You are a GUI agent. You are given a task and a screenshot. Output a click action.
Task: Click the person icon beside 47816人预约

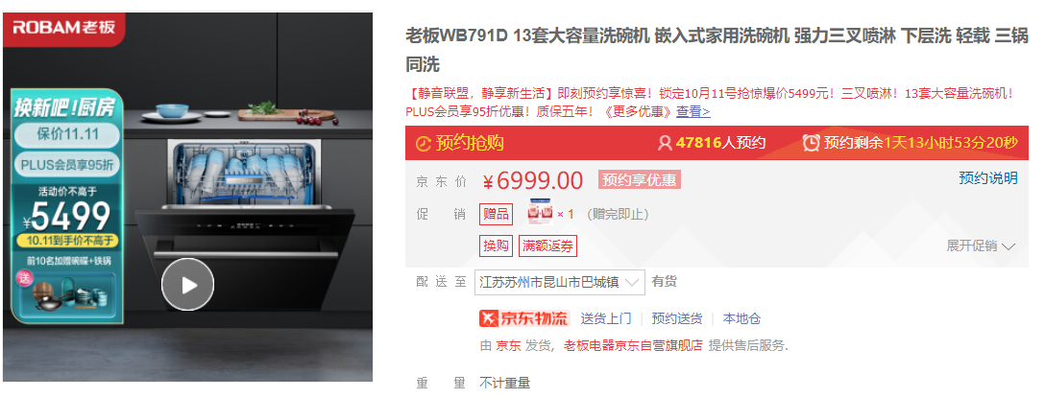(665, 143)
